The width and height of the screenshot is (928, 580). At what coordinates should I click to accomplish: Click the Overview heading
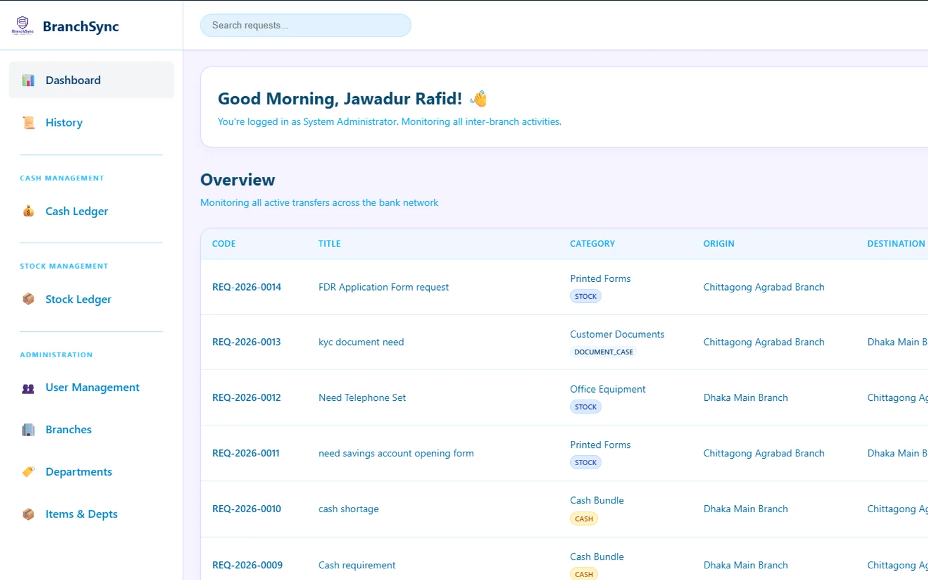coord(238,180)
